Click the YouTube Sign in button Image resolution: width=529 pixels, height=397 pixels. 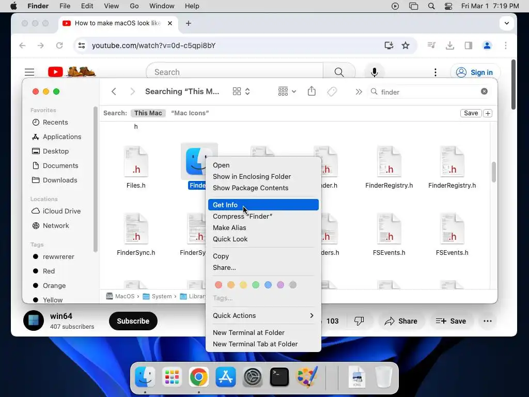tap(475, 72)
